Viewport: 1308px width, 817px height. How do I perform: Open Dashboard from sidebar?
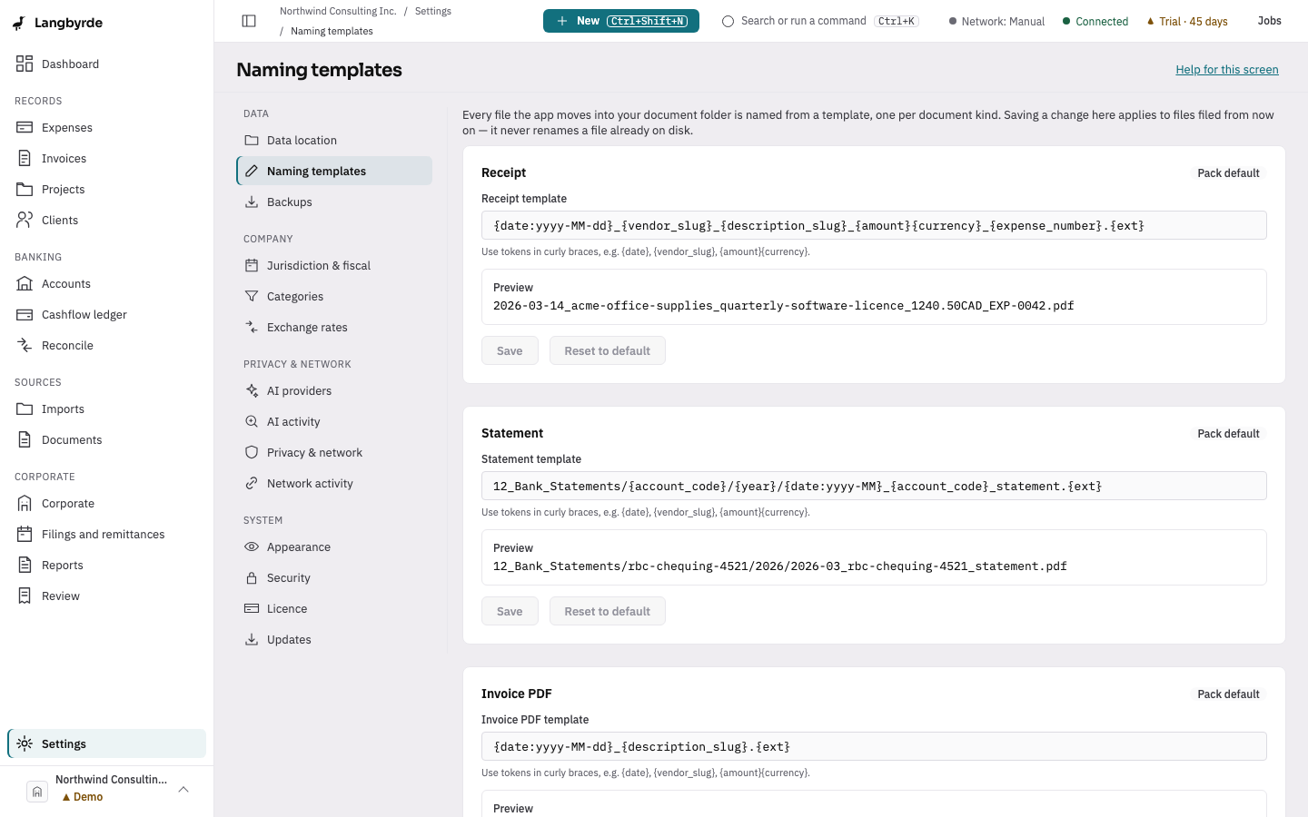click(x=106, y=64)
